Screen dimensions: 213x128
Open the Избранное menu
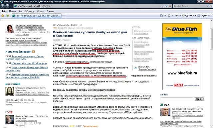coord(30,11)
